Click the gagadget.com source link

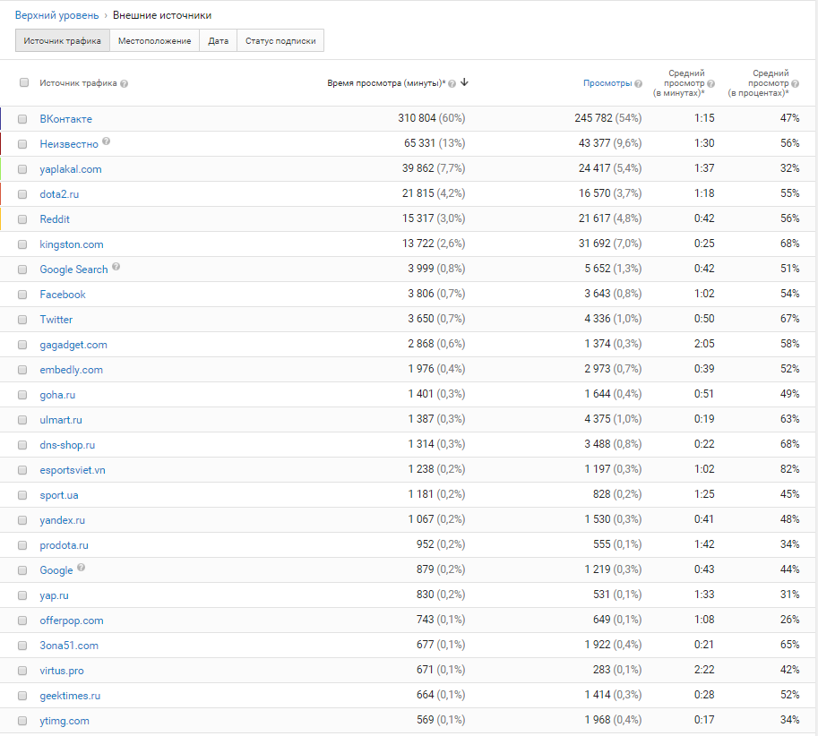click(x=73, y=345)
